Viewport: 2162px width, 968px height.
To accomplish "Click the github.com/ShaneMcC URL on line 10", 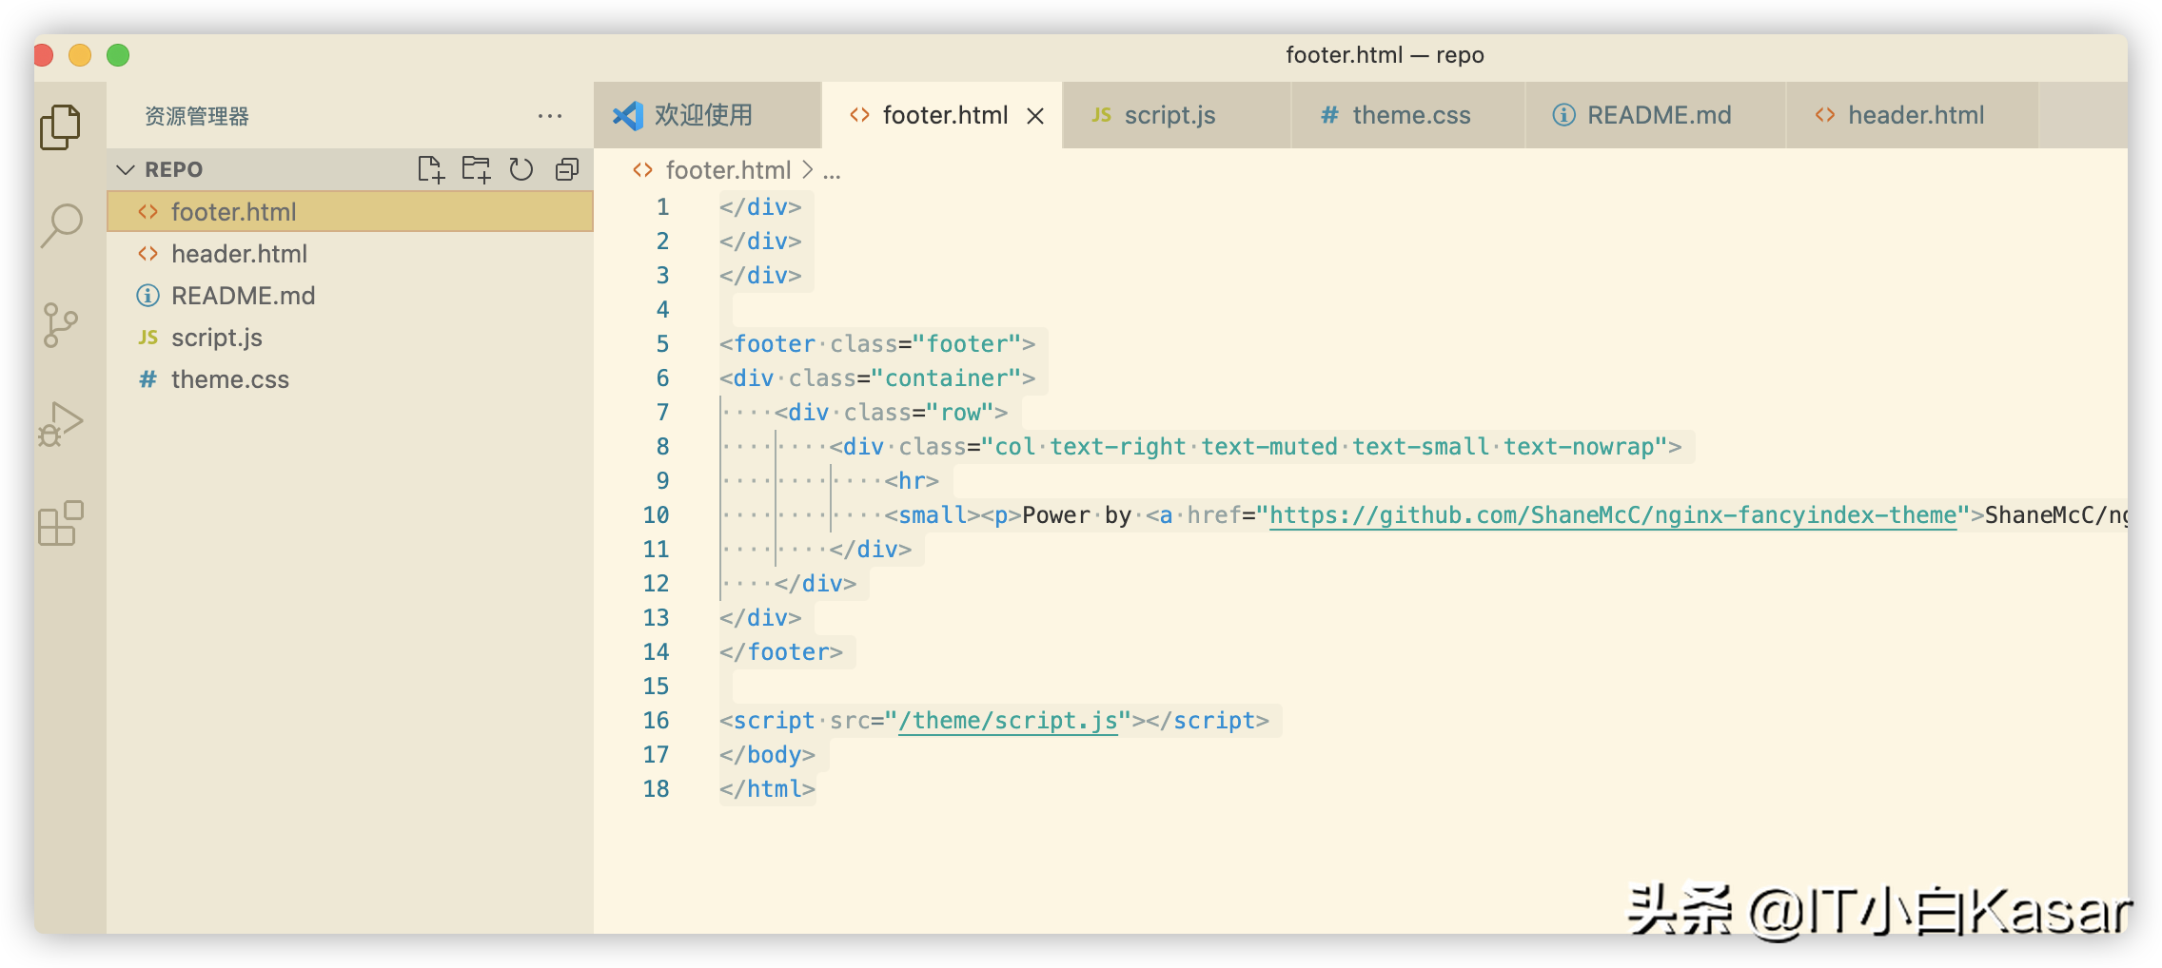I will pos(1613,514).
